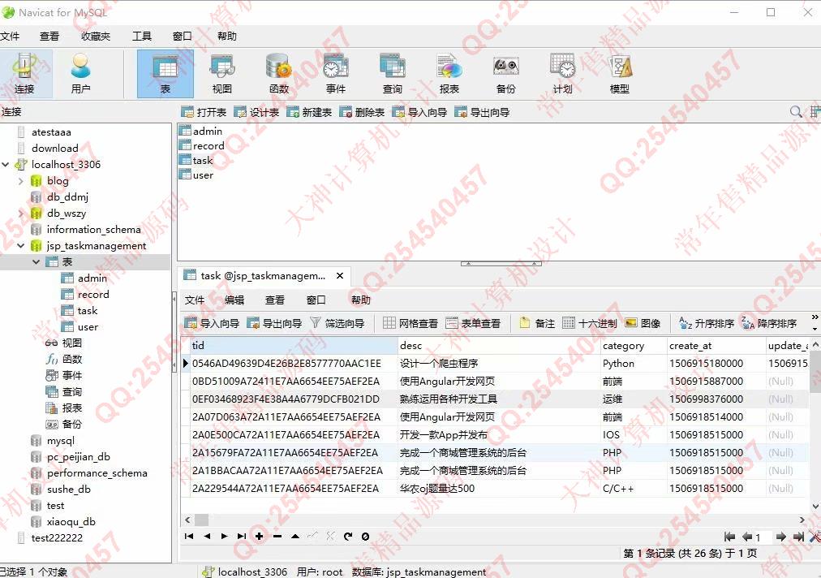The height and width of the screenshot is (578, 821).
Task: Click the 图像 image button
Action: point(643,323)
